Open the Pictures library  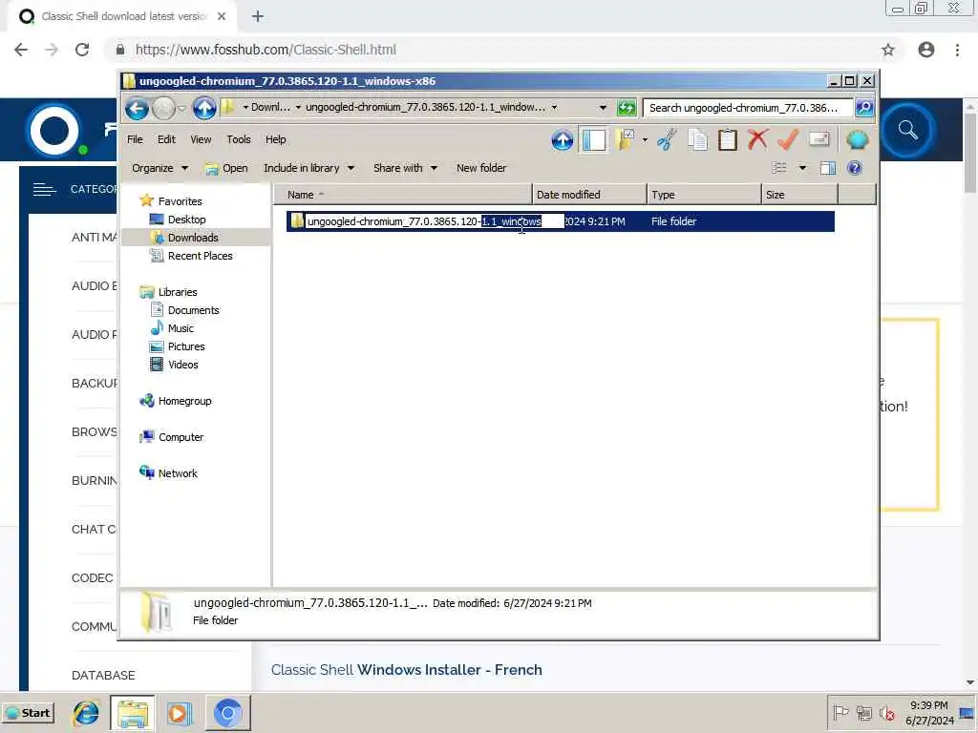tap(186, 346)
